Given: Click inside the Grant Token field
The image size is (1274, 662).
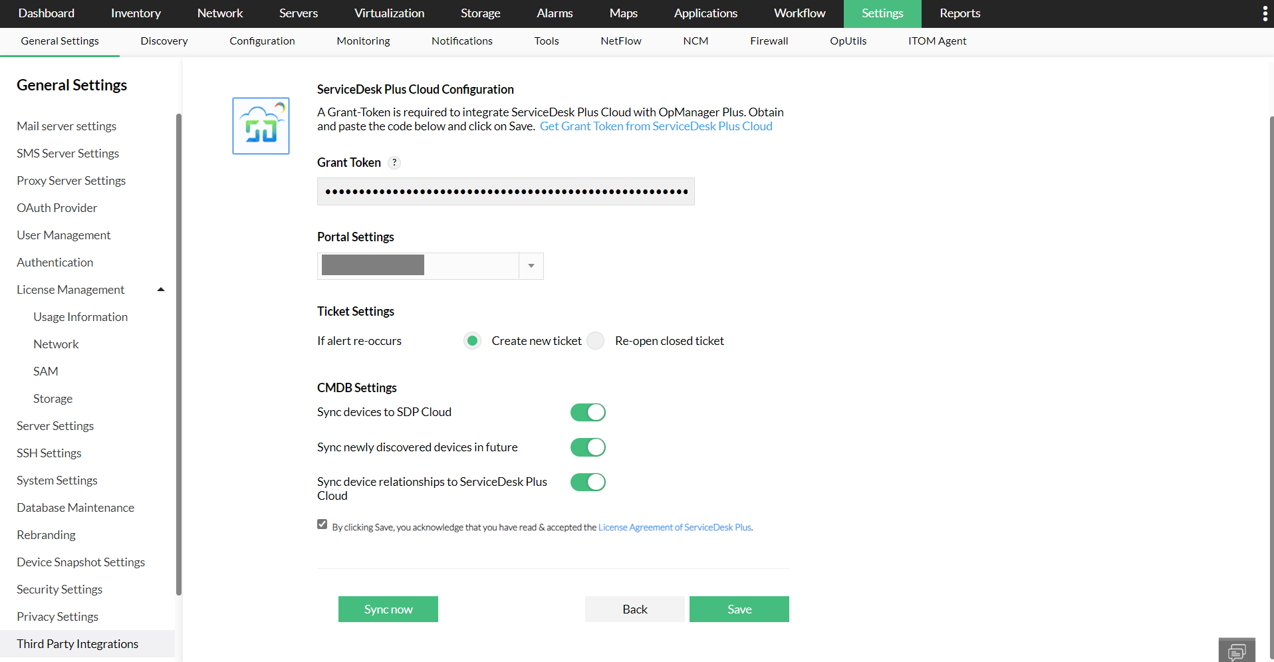Looking at the screenshot, I should (505, 191).
